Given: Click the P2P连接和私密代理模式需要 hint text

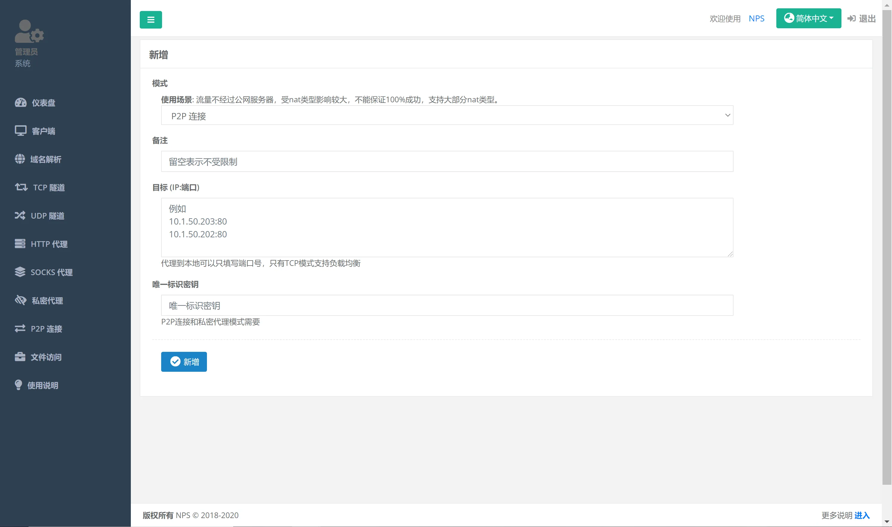Looking at the screenshot, I should (211, 322).
